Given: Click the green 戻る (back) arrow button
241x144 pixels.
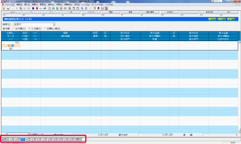Looking at the screenshot, I should point(221,19).
